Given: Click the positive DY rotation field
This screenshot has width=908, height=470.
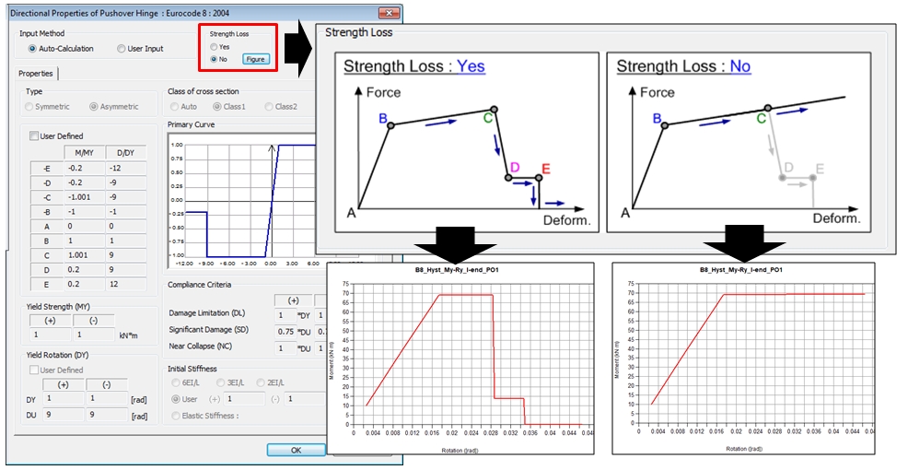Looking at the screenshot, I should pos(64,398).
